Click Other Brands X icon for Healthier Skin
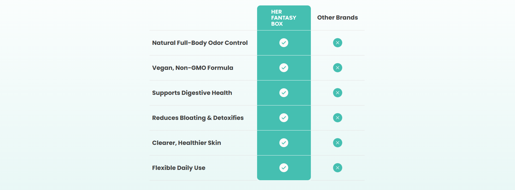 [x=337, y=143]
